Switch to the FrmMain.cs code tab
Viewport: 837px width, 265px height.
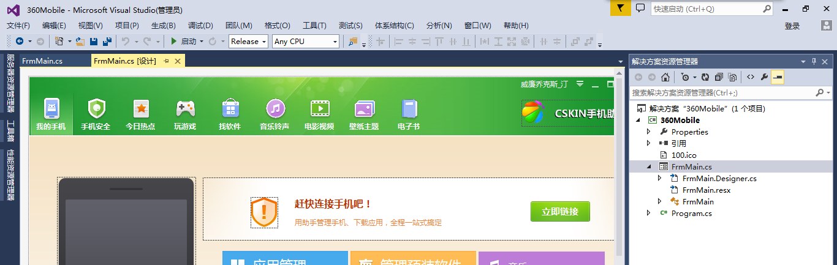(x=42, y=61)
